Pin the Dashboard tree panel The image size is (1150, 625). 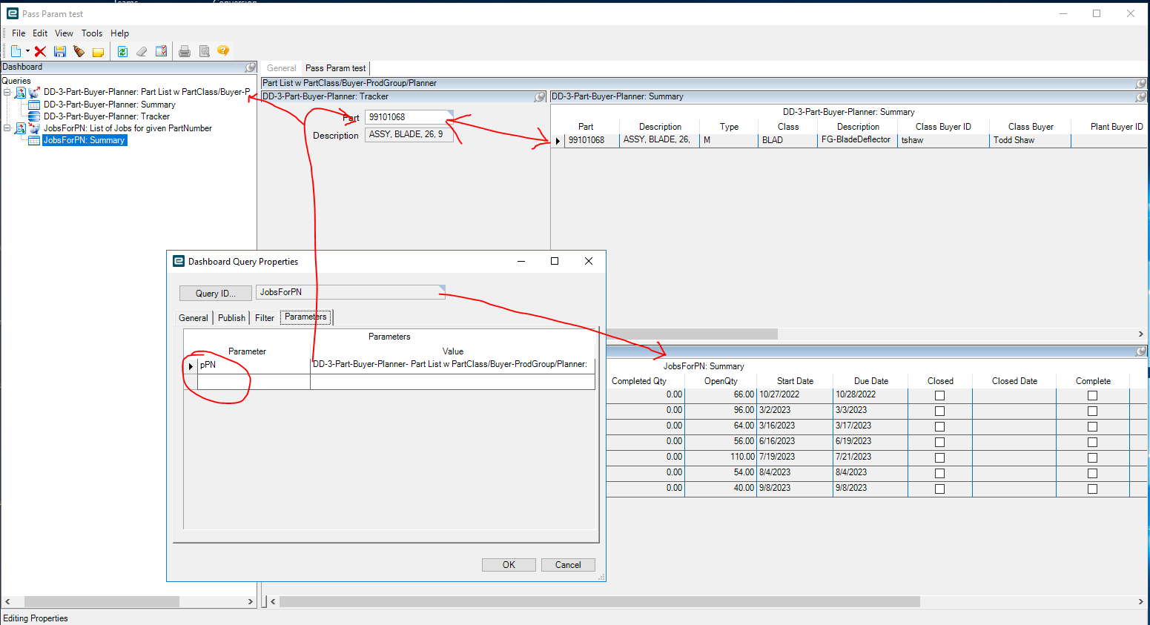click(x=251, y=67)
